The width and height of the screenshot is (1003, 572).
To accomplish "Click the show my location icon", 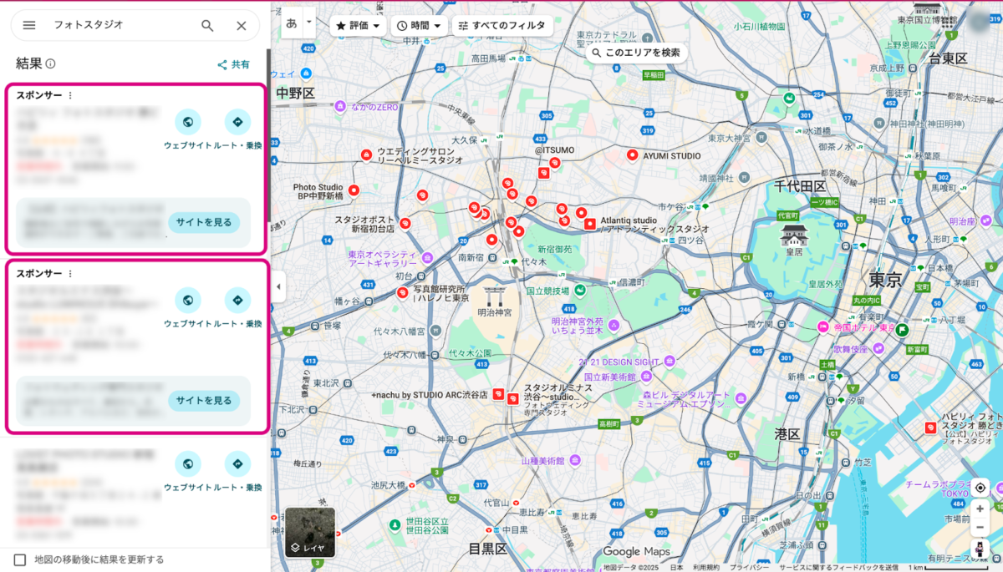I will (980, 487).
